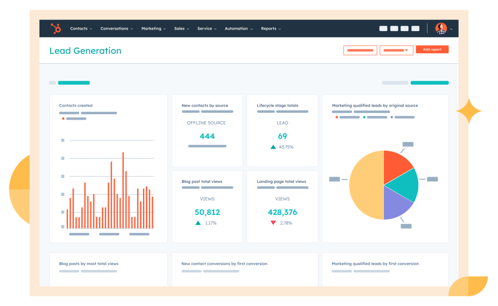Open the Automation menu
This screenshot has width=498, height=306.
238,29
